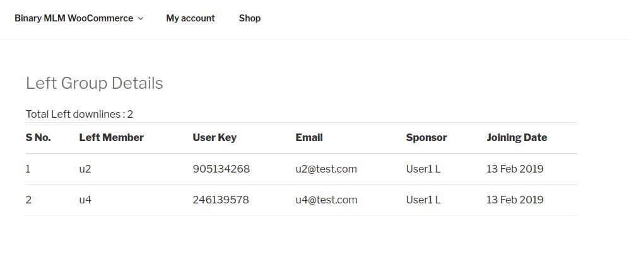The width and height of the screenshot is (629, 267).
Task: Select the Email column header
Action: [309, 137]
